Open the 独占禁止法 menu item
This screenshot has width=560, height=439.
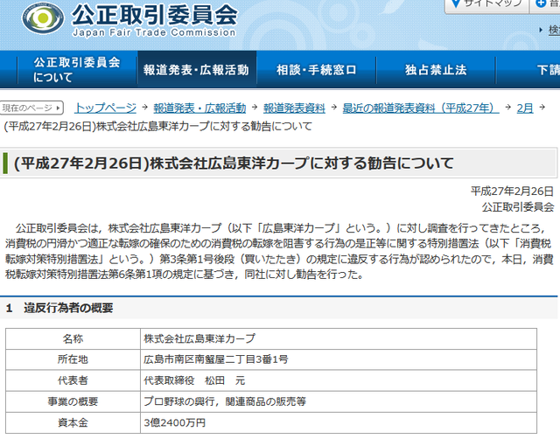436,70
